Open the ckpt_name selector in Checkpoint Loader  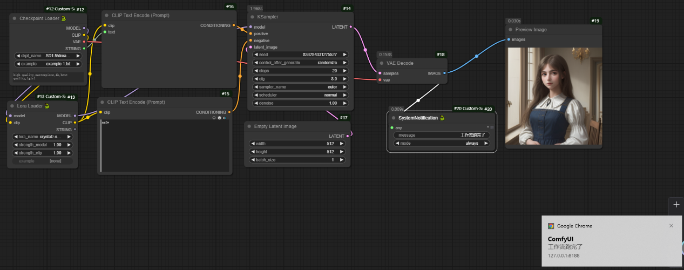49,56
